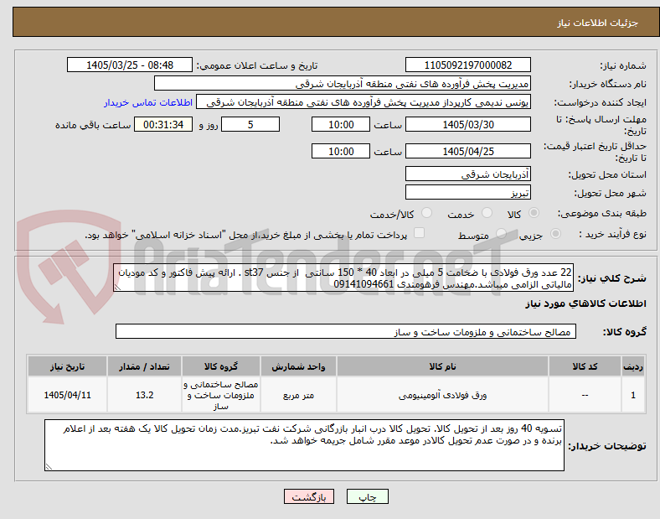Click the public announcement date-time field
This screenshot has height=519, width=660.
[x=130, y=65]
